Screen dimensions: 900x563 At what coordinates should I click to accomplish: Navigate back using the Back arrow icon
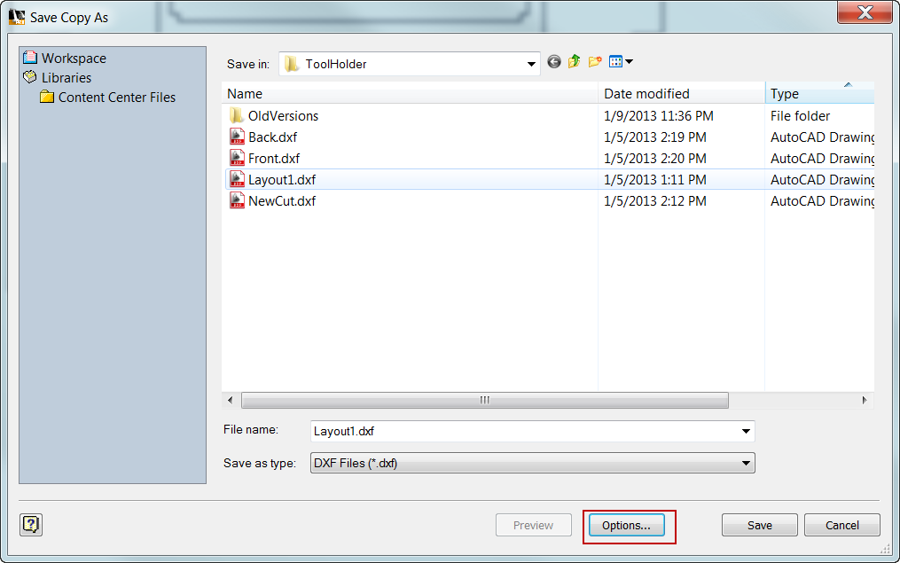tap(553, 63)
